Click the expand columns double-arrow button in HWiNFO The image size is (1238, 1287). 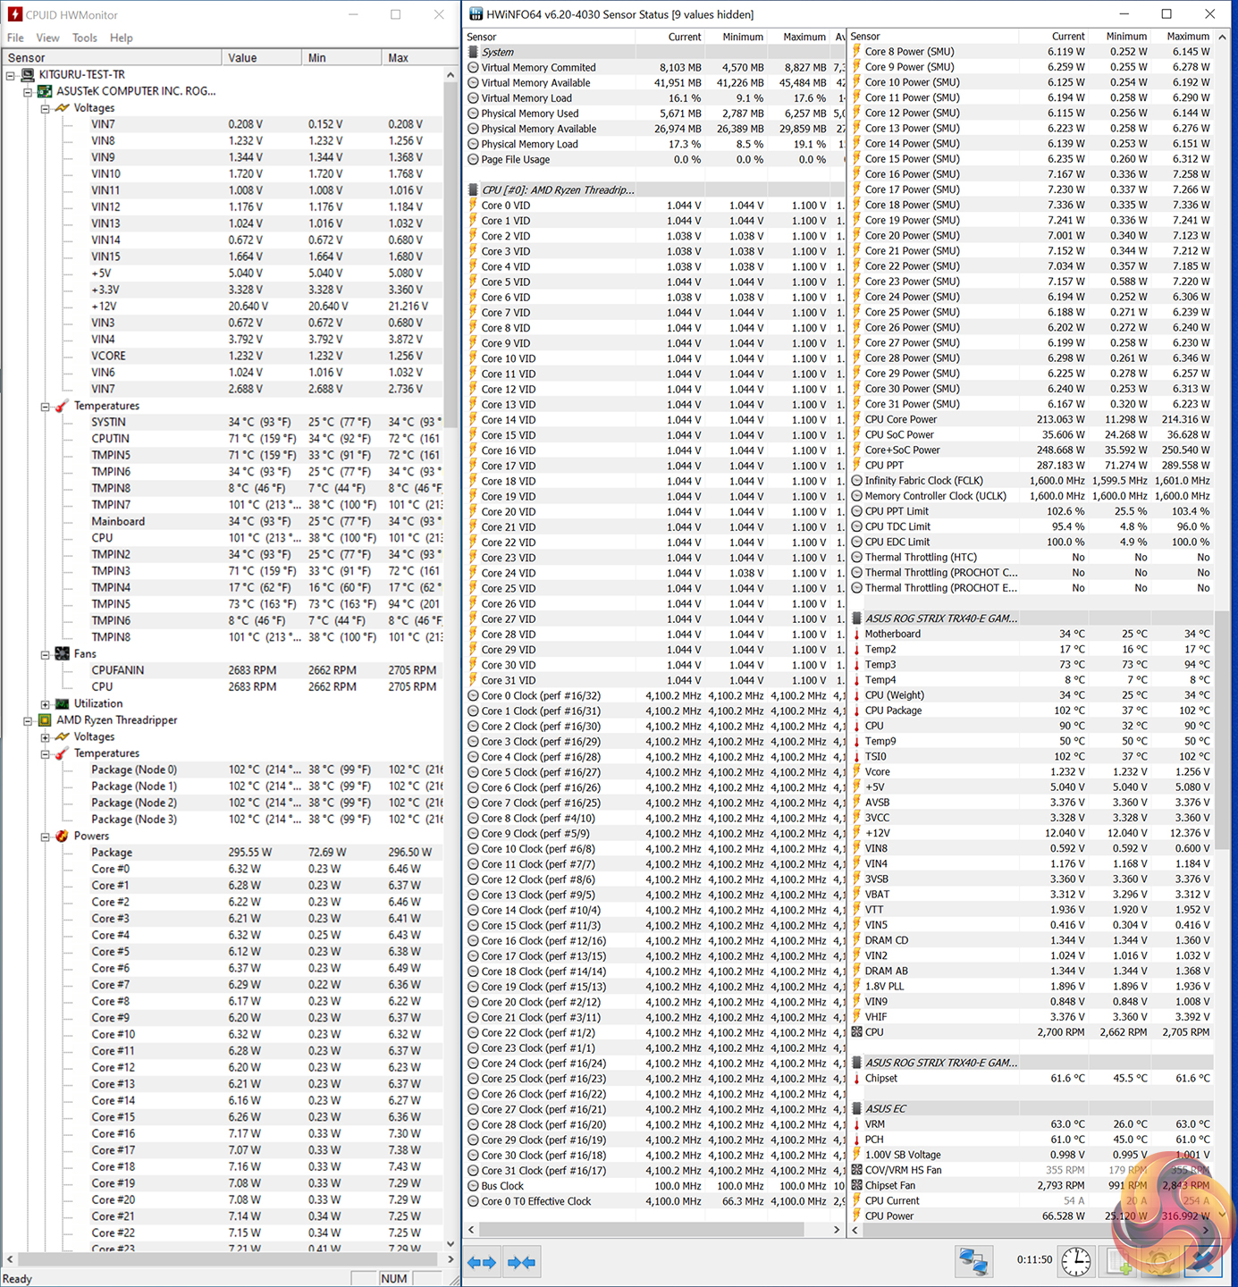pyautogui.click(x=482, y=1262)
